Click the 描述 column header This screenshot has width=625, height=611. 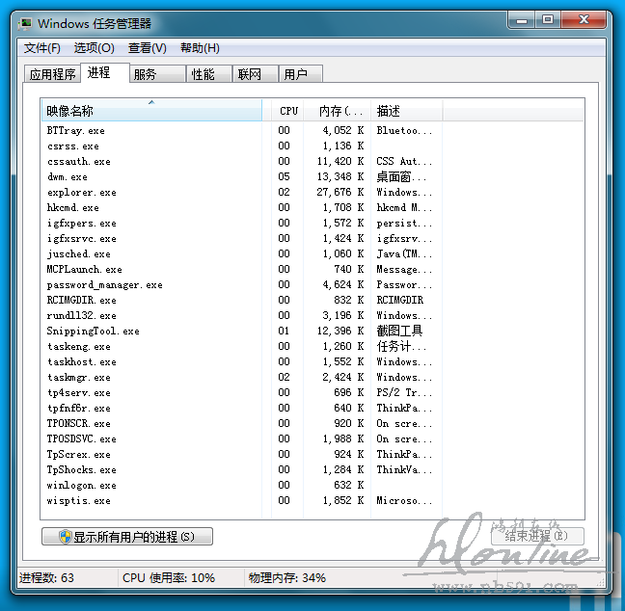click(x=405, y=111)
